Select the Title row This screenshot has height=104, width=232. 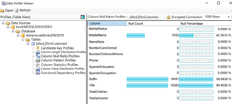pos(160,85)
